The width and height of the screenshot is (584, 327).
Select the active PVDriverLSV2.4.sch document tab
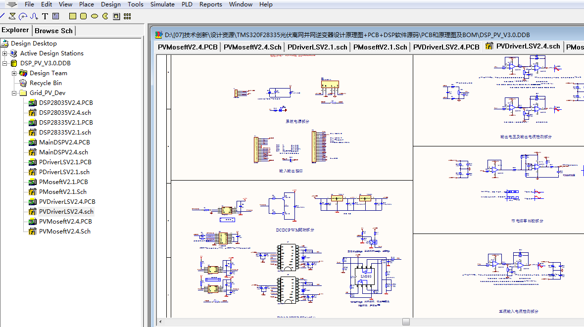point(523,46)
